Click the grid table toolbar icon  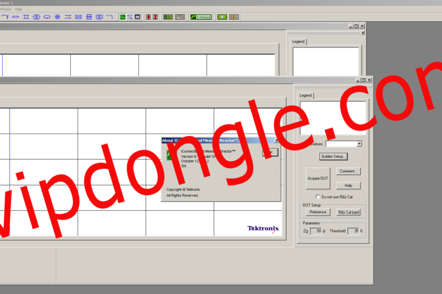(138, 17)
